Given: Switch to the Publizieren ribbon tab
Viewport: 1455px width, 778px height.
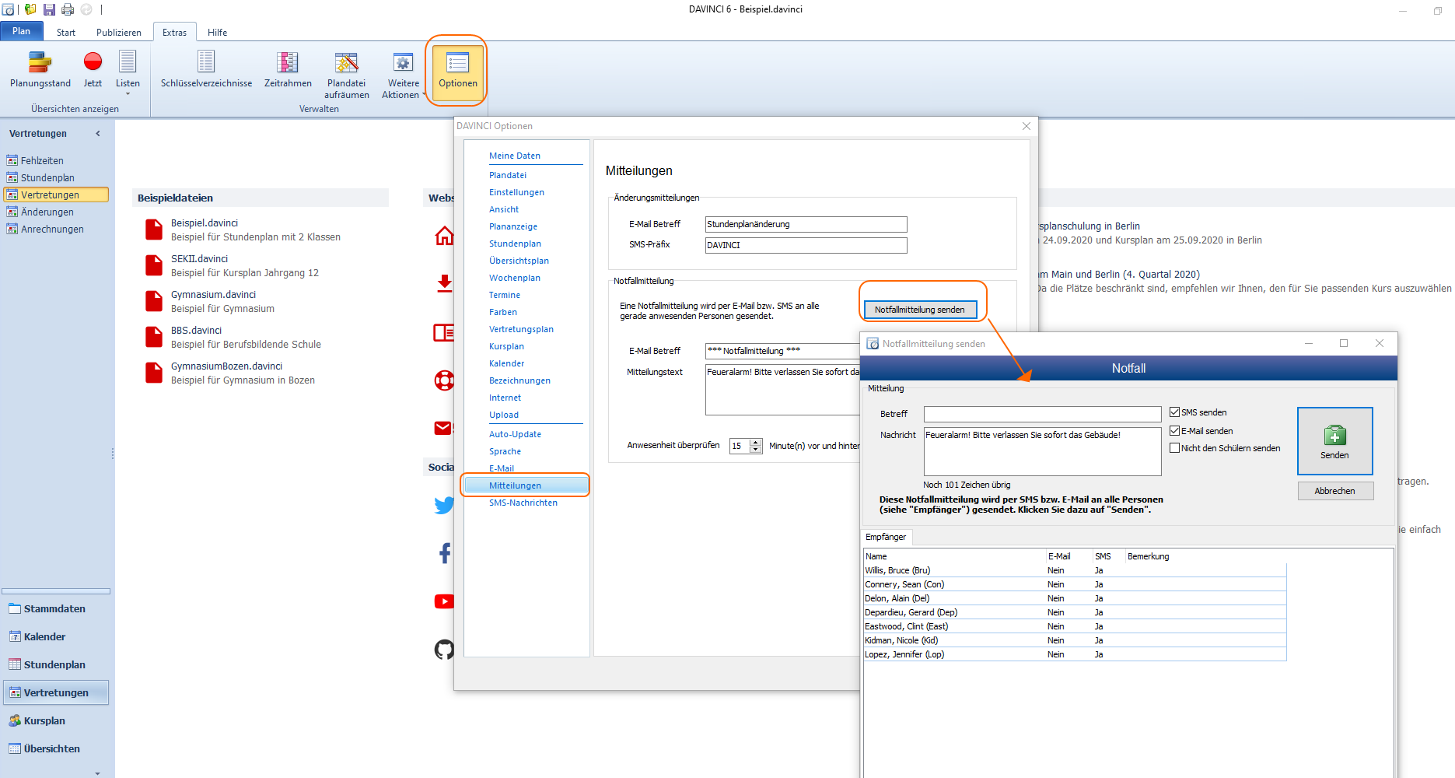Looking at the screenshot, I should [x=118, y=33].
